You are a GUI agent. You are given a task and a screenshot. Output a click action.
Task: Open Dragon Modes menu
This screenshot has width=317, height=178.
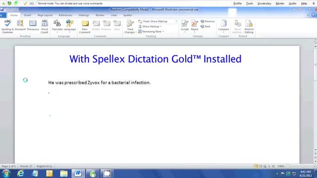tap(280, 3)
